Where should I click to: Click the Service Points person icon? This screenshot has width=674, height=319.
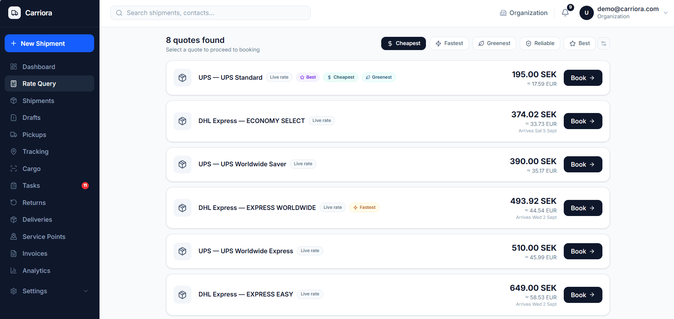click(x=14, y=236)
